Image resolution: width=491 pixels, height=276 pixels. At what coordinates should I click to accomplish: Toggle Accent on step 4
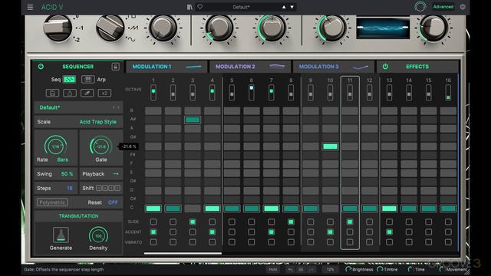point(213,232)
